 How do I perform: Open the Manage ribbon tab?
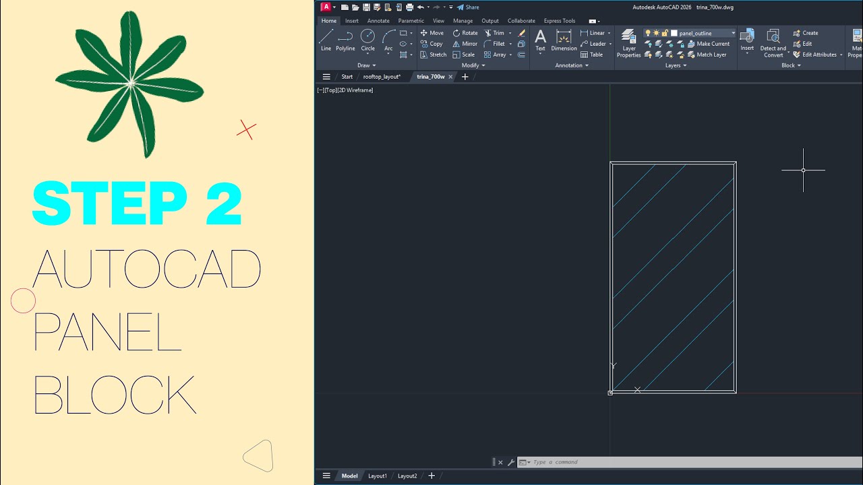pyautogui.click(x=463, y=21)
